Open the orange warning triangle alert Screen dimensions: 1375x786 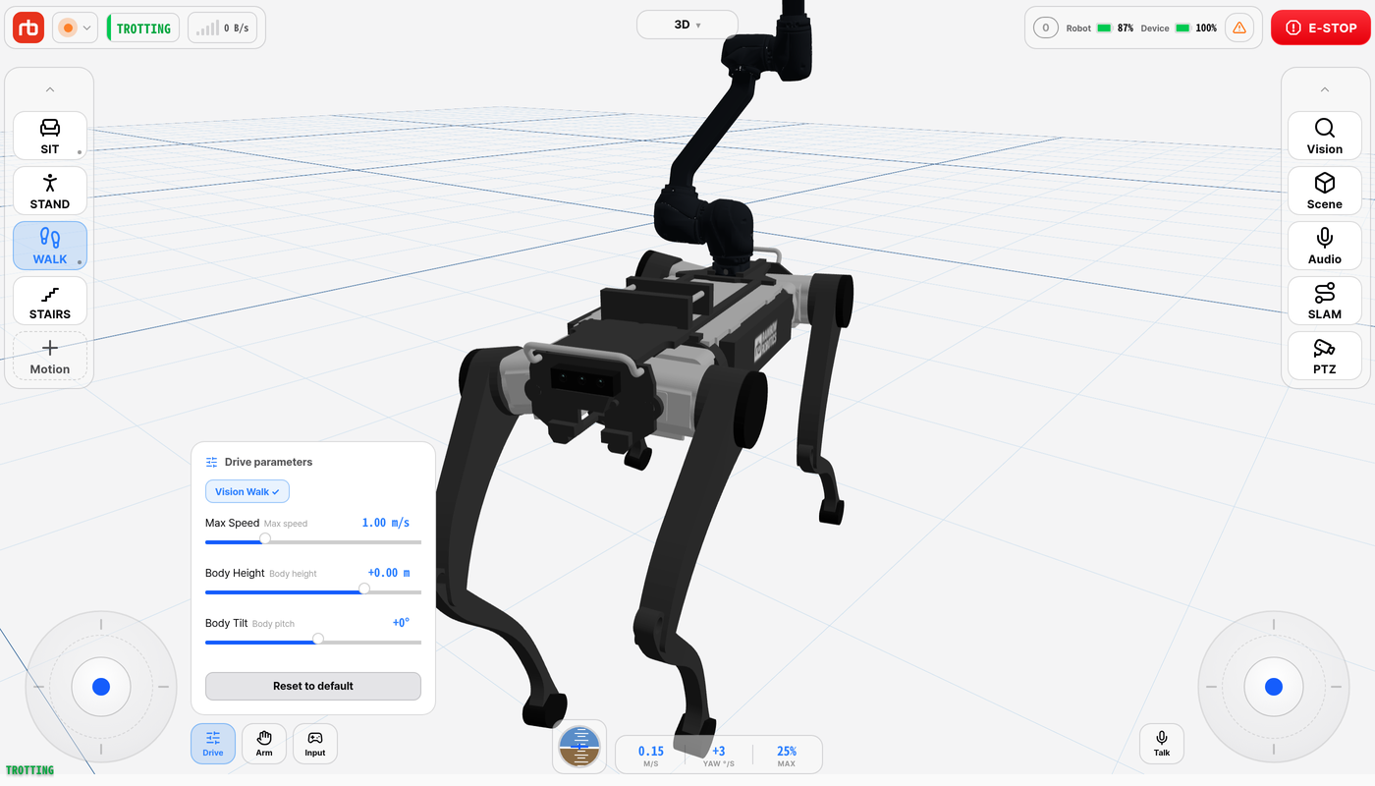point(1239,28)
